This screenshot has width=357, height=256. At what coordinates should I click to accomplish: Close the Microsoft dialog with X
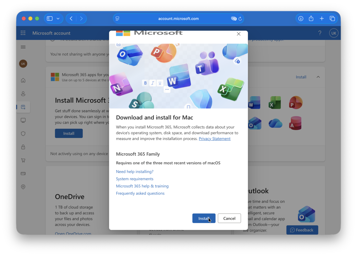point(239,34)
